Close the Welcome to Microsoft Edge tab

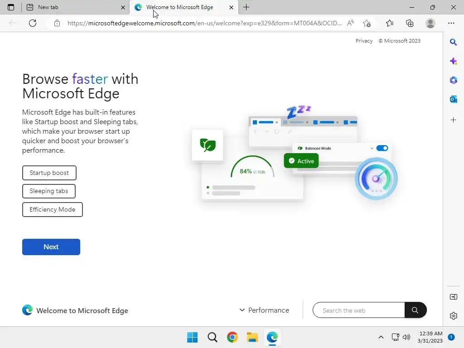coord(232,7)
